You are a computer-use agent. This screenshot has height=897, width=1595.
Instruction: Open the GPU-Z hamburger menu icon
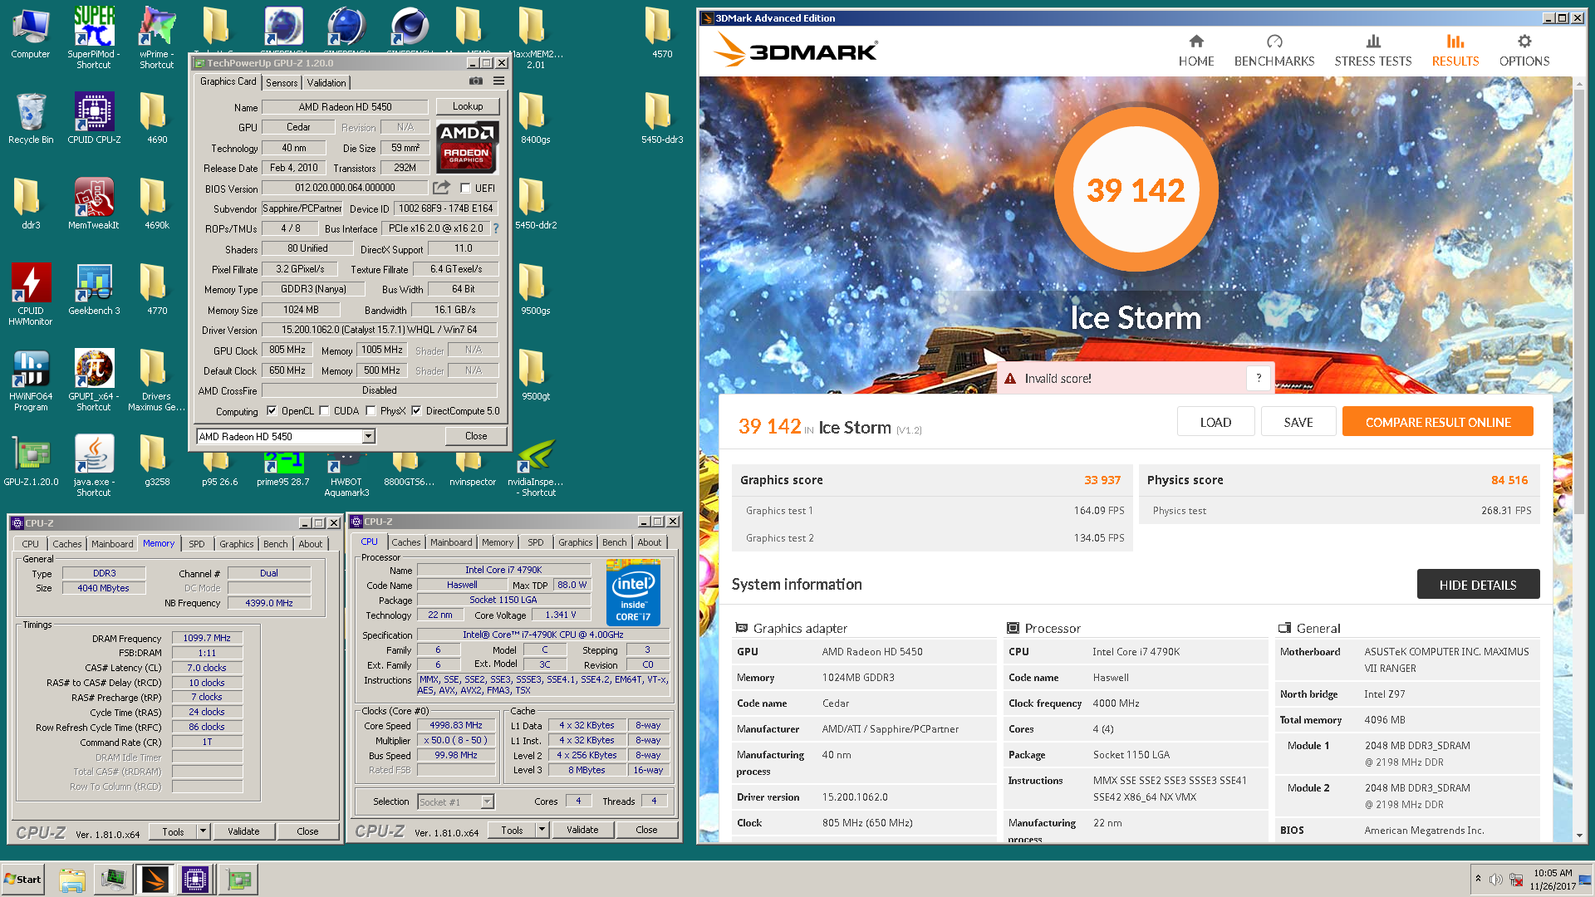click(498, 81)
